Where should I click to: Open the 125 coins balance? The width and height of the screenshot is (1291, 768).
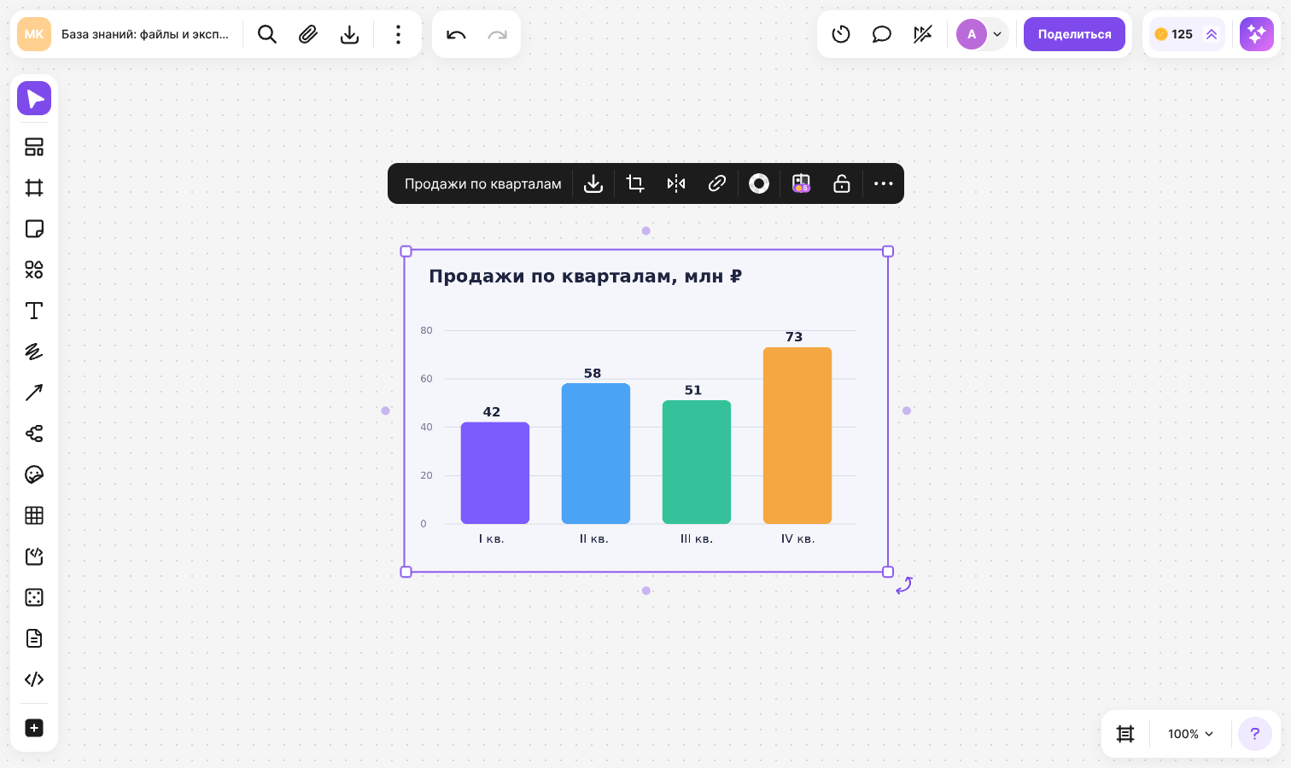[x=1187, y=34]
